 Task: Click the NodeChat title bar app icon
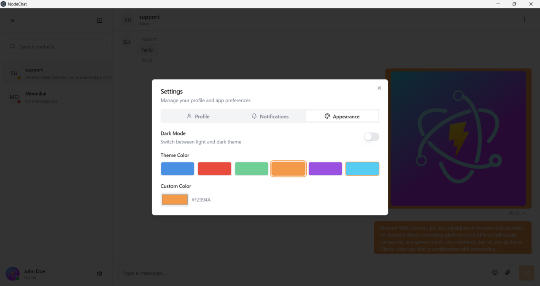coord(3,4)
